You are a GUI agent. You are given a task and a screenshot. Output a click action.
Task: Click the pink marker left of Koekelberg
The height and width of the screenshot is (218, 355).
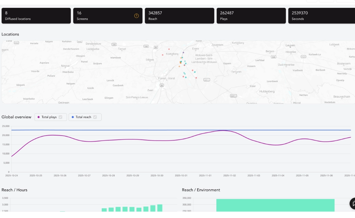click(x=162, y=55)
